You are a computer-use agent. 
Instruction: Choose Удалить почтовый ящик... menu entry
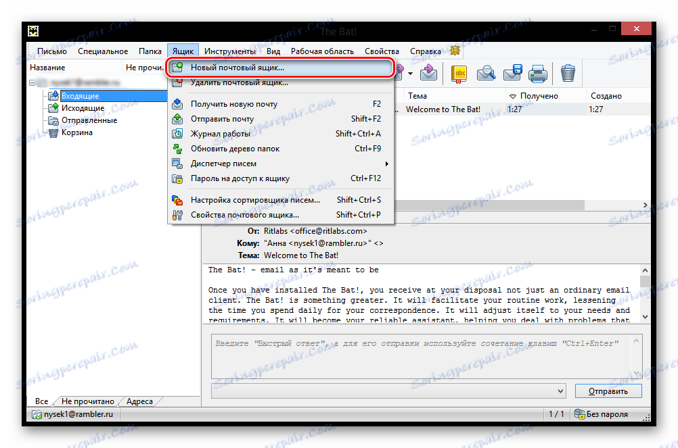click(x=281, y=82)
